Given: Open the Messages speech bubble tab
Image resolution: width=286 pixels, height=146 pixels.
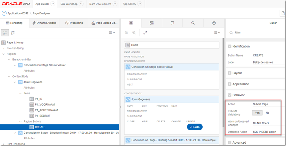Looking at the screenshot, I should point(172,23).
